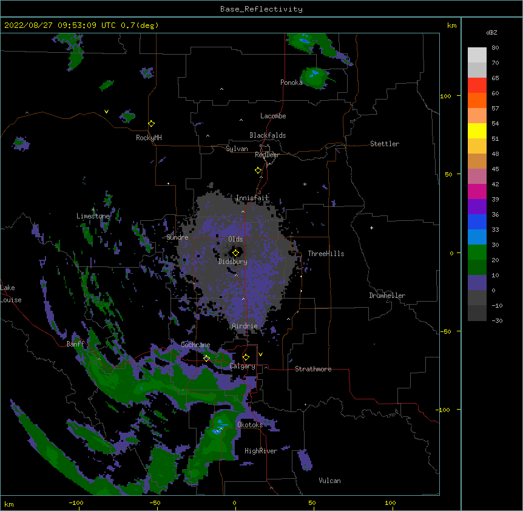Select the HighRiver town label

tap(261, 451)
